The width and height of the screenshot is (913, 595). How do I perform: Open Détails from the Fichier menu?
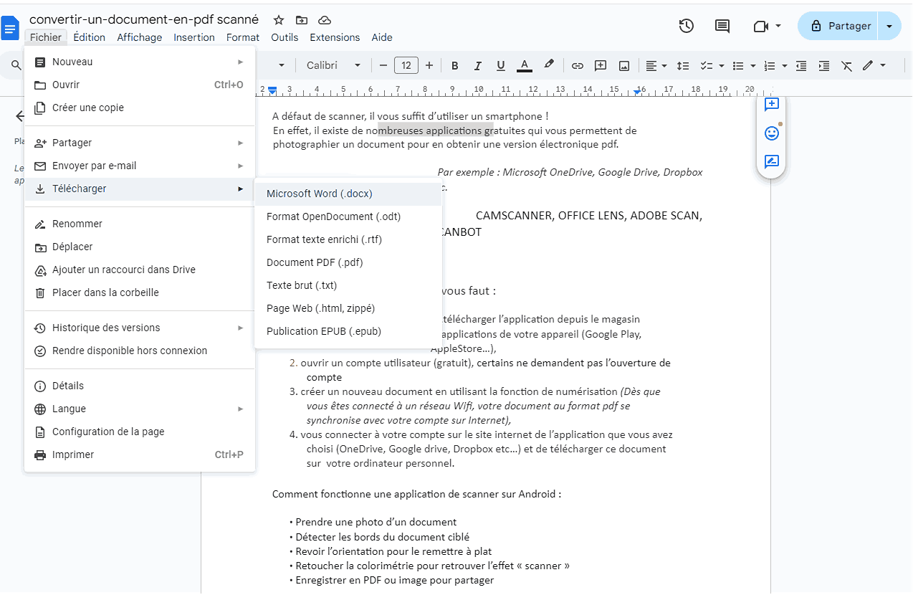tap(140, 386)
